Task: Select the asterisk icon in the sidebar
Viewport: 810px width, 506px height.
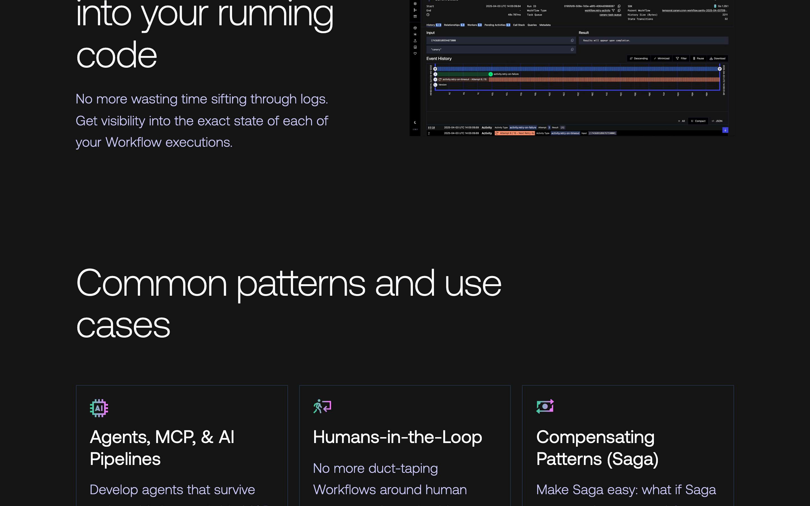Action: point(415,34)
